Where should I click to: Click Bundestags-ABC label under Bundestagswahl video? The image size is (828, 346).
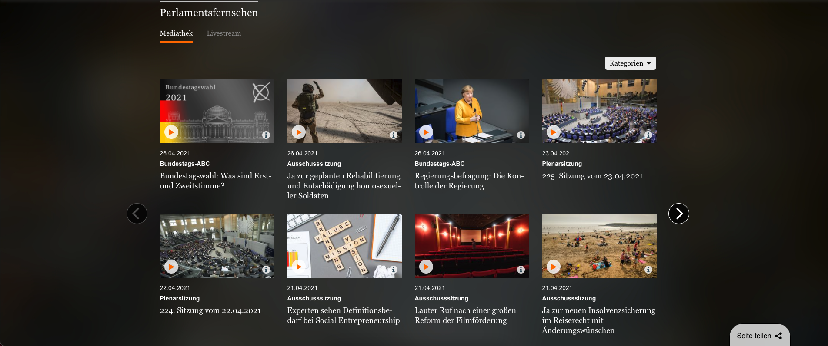[185, 164]
